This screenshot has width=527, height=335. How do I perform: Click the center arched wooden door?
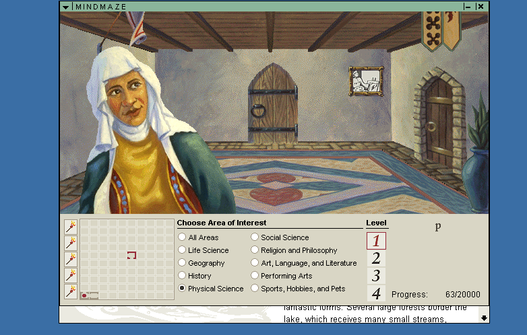273,105
